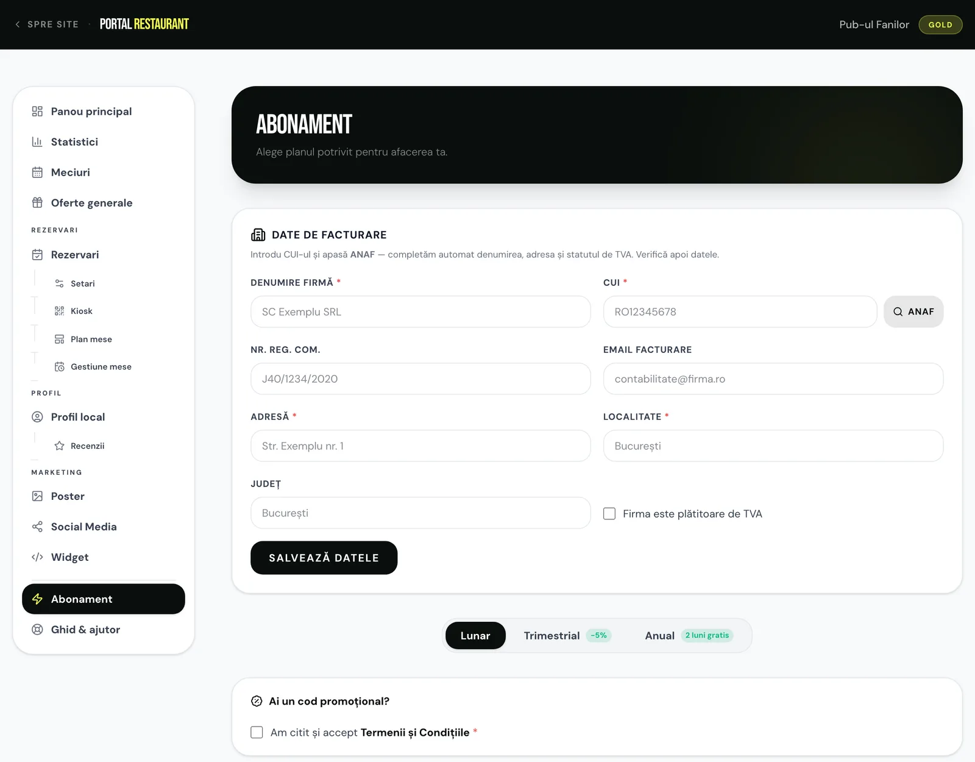
Task: Click the Kiosk QR code icon
Action: coord(59,311)
